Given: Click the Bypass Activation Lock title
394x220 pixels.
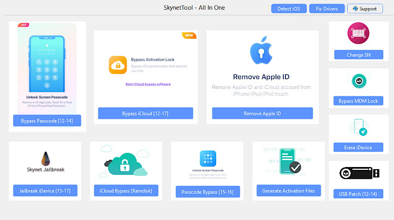Looking at the screenshot, I should (x=152, y=60).
